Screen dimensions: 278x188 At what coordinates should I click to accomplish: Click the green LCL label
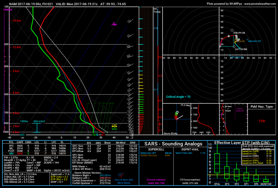[114, 129]
